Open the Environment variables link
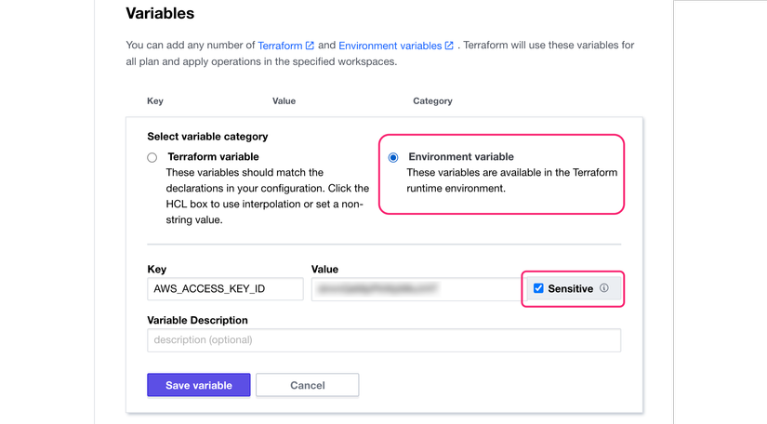The image size is (767, 424). pyautogui.click(x=390, y=46)
